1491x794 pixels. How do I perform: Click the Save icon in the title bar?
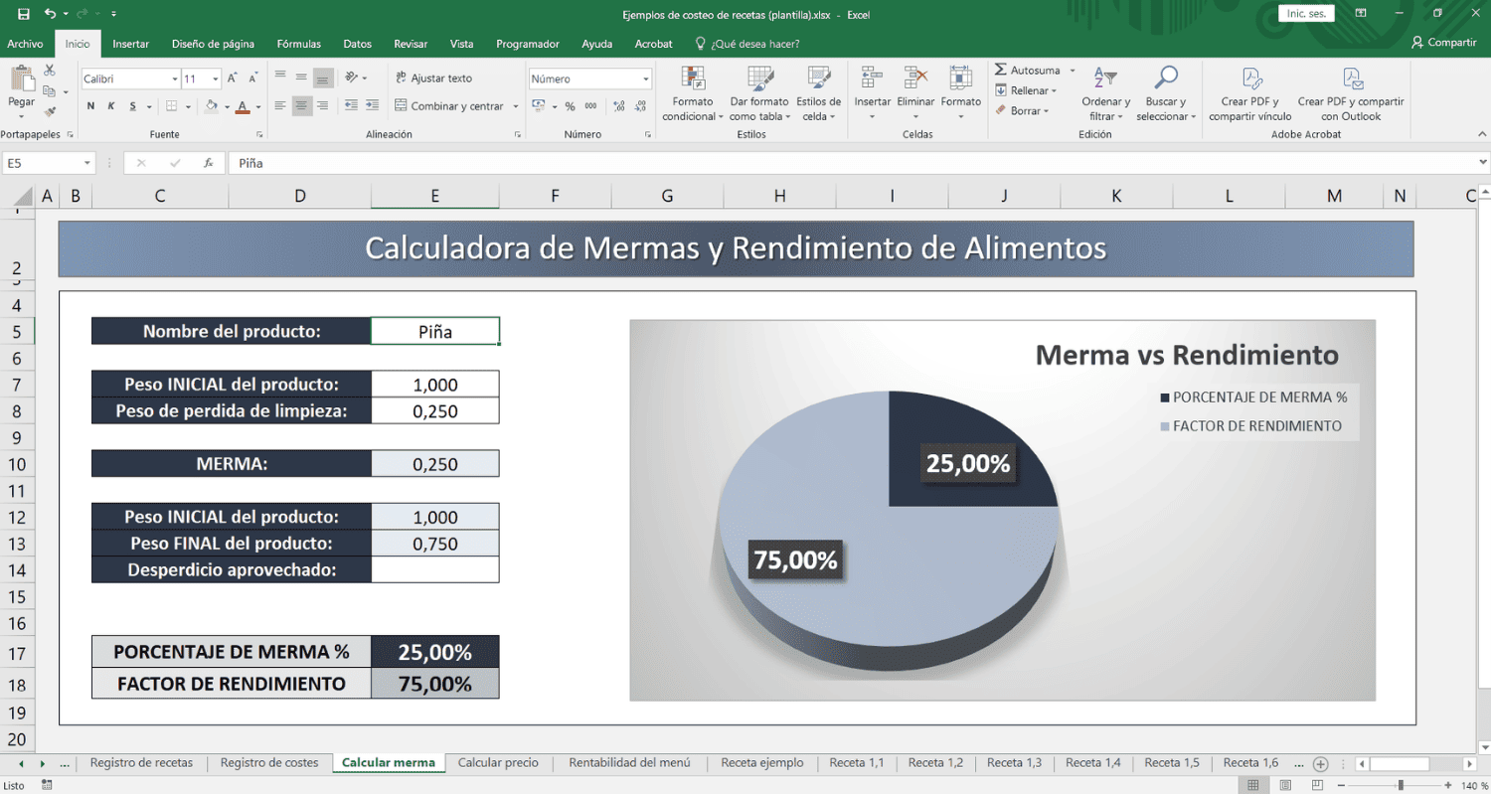tap(24, 14)
